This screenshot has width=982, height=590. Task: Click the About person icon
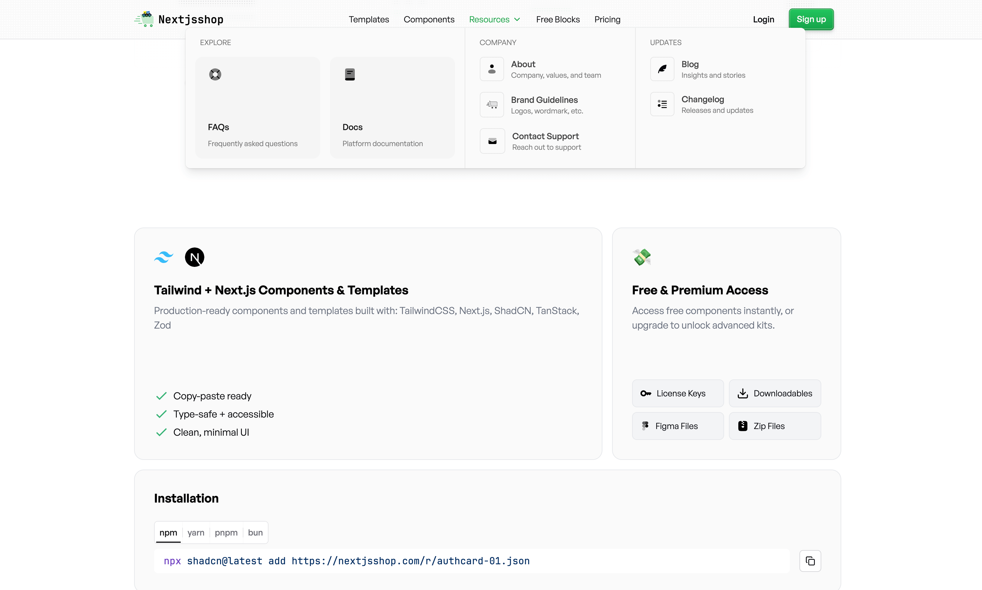[492, 69]
